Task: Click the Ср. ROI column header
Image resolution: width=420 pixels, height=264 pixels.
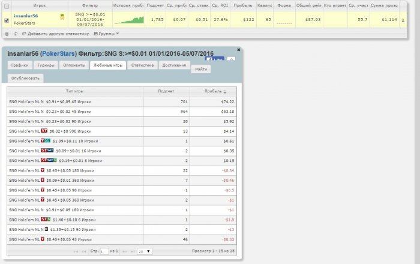Action: pyautogui.click(x=220, y=5)
